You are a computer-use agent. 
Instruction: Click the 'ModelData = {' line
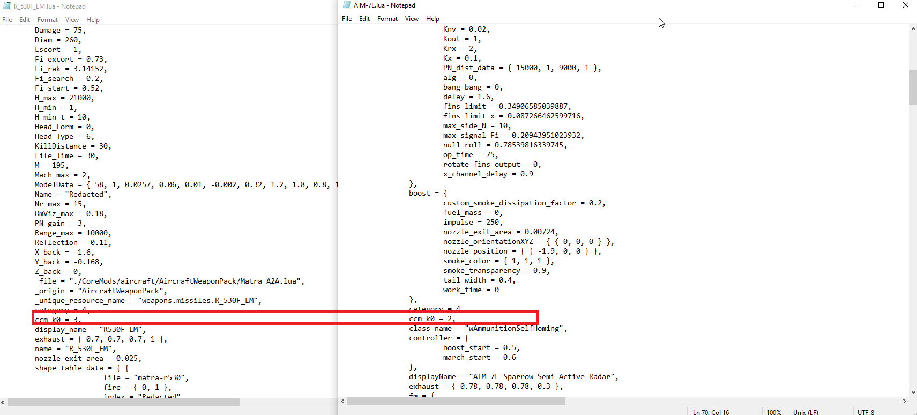(x=186, y=185)
